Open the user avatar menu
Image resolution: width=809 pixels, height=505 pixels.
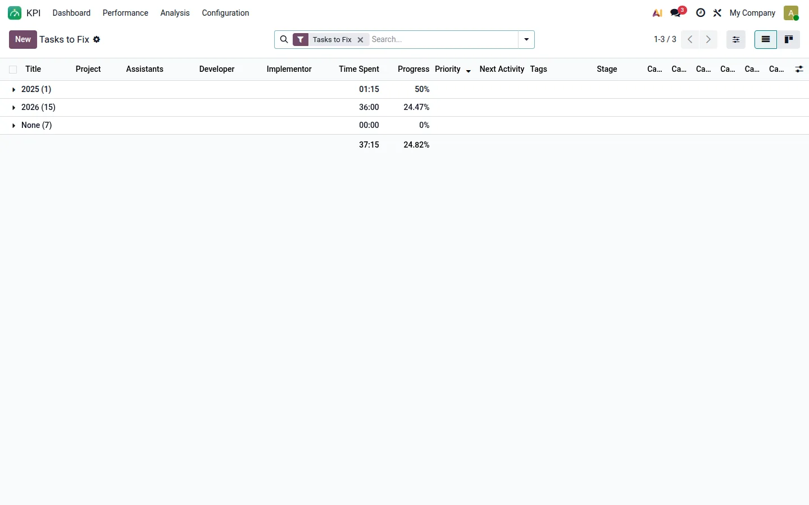click(x=791, y=13)
